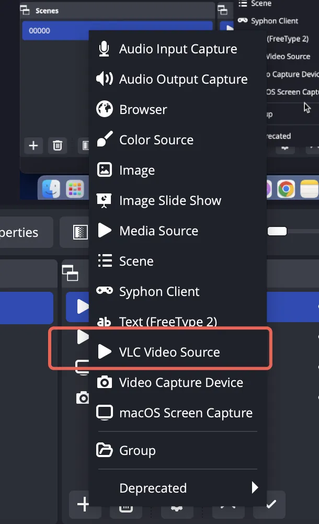Open Google Chrome from the dock
Image resolution: width=319 pixels, height=524 pixels.
tap(286, 189)
